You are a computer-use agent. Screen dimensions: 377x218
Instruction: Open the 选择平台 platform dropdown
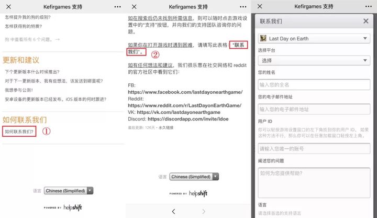coord(314,60)
